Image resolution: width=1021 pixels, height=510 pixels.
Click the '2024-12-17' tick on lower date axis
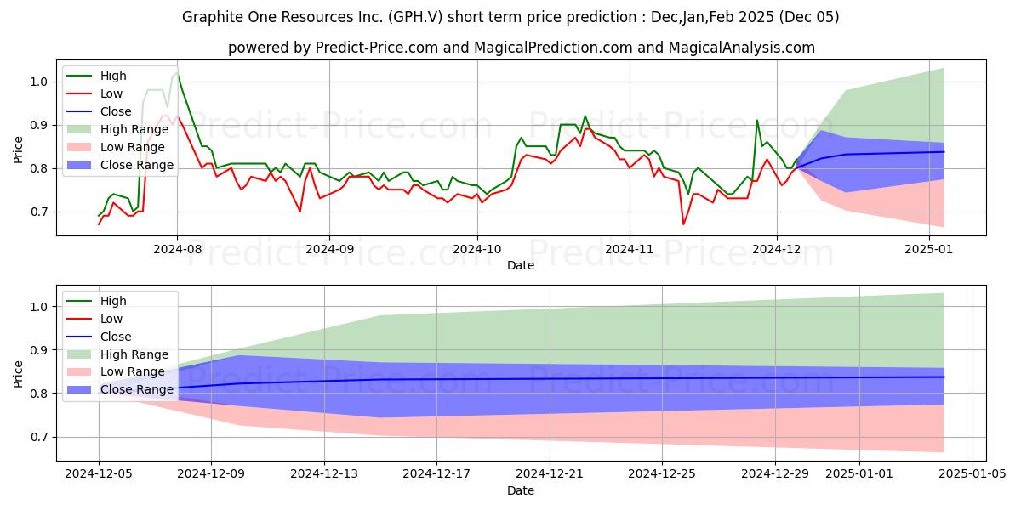coord(436,476)
